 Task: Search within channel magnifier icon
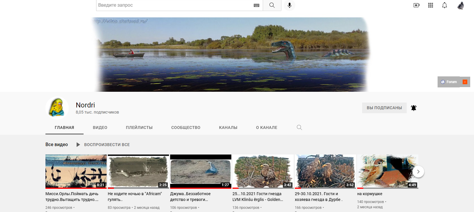tap(299, 127)
